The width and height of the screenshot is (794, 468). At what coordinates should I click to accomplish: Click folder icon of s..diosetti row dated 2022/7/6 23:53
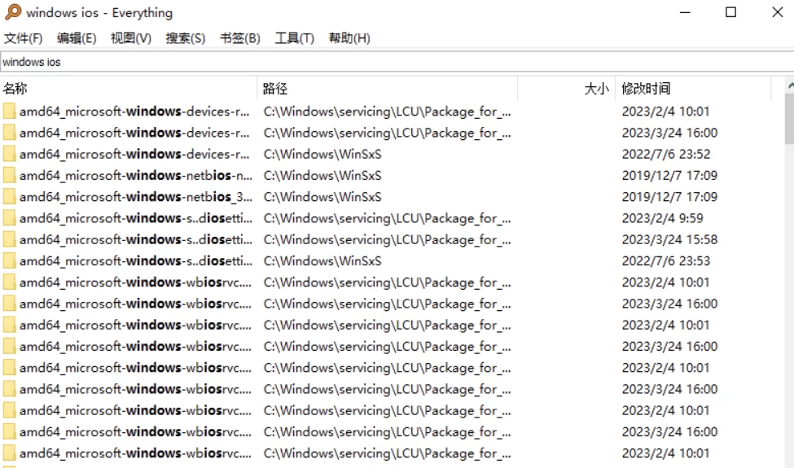point(10,261)
